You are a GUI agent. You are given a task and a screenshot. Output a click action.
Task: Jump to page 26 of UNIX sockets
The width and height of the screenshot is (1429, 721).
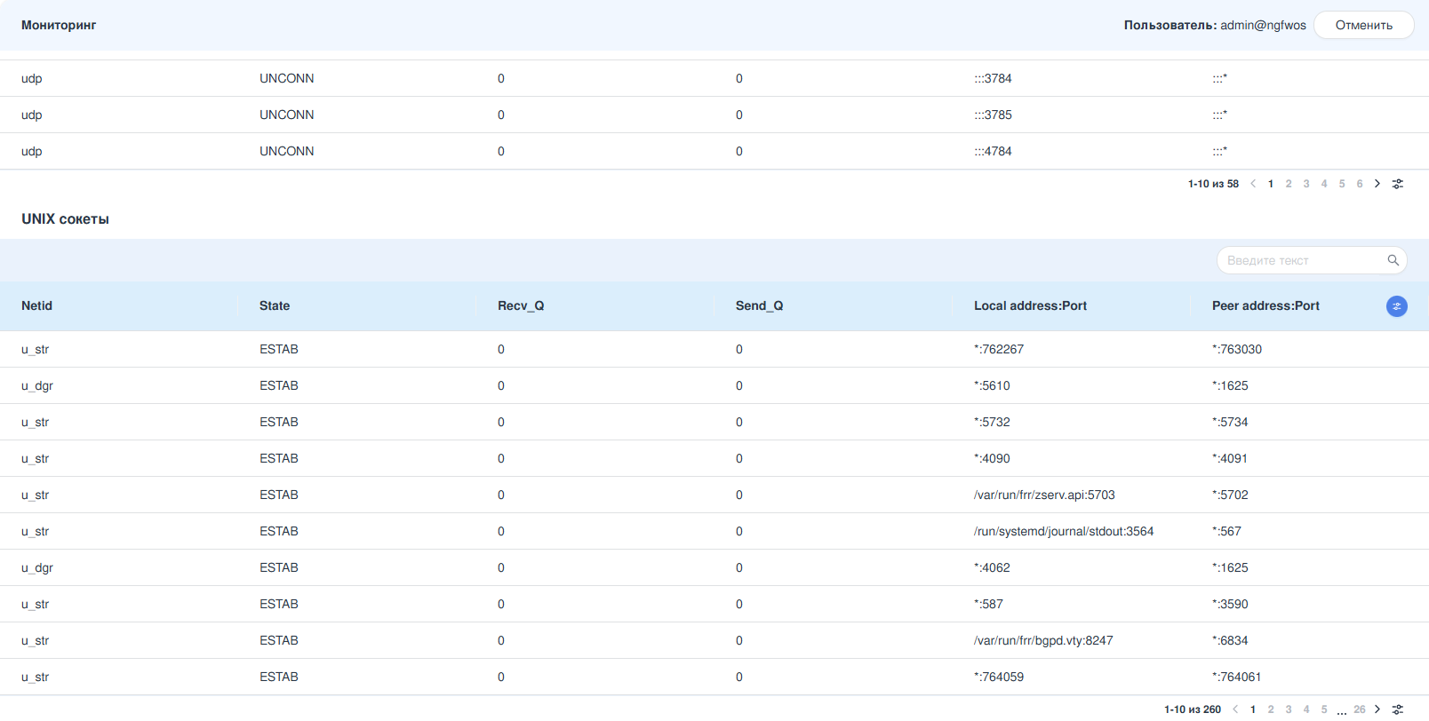[x=1360, y=709]
